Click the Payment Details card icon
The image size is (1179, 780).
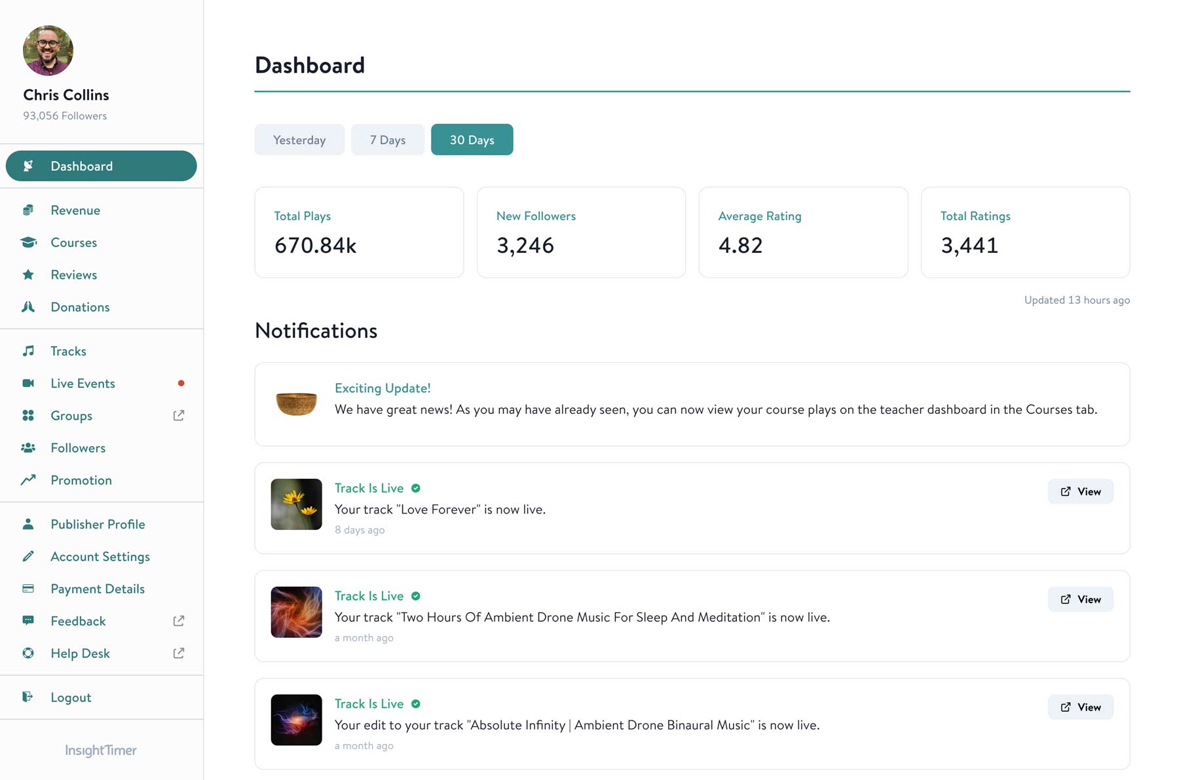(28, 589)
